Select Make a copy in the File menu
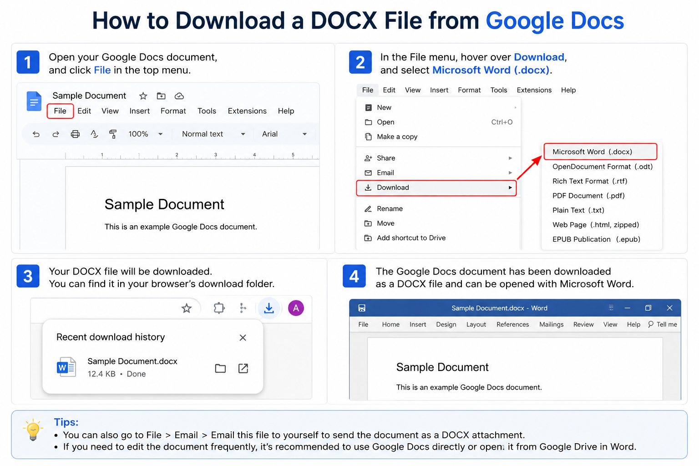This screenshot has width=699, height=466. click(x=439, y=137)
